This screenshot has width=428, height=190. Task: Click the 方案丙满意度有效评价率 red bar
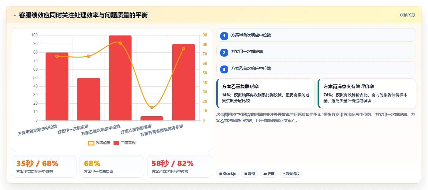coord(184,82)
